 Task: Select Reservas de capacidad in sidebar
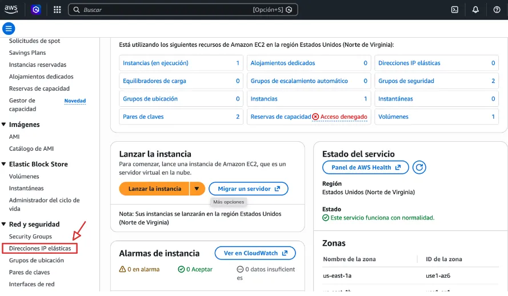click(39, 89)
